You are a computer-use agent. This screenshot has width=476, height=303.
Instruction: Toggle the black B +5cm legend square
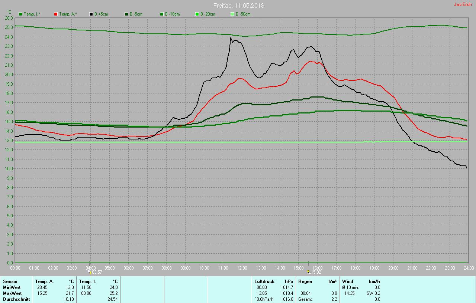tap(91, 14)
